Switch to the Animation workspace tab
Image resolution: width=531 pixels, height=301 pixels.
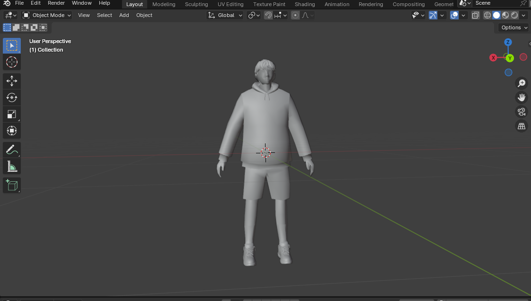click(x=337, y=4)
